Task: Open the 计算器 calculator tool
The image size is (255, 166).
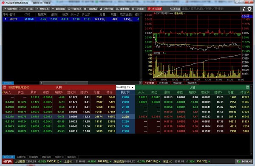Action: tap(138, 9)
